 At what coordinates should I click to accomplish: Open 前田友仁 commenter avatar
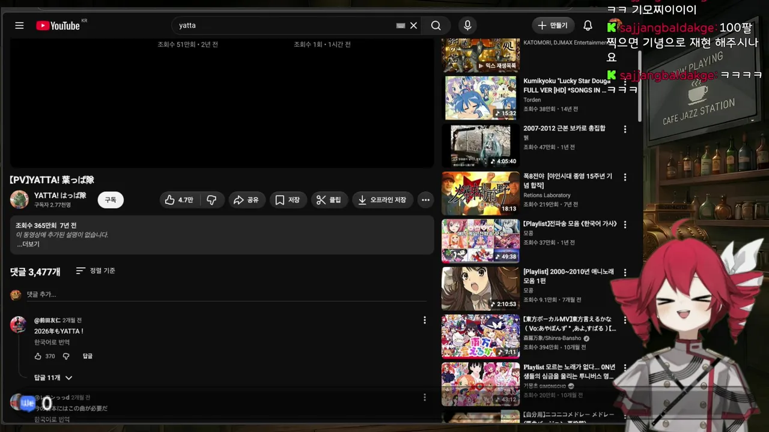tap(18, 325)
